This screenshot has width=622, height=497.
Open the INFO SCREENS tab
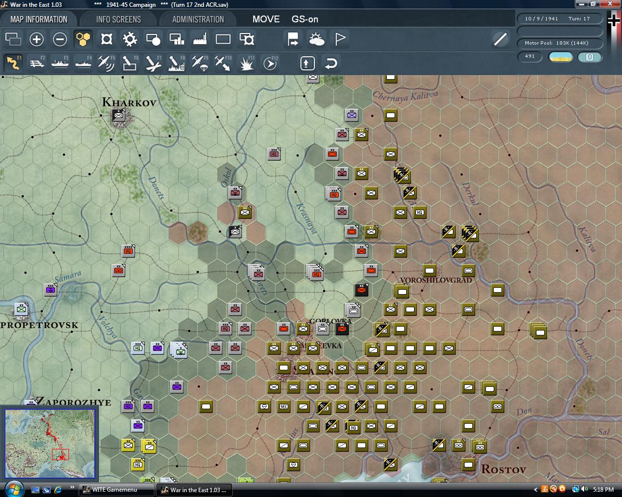[119, 19]
